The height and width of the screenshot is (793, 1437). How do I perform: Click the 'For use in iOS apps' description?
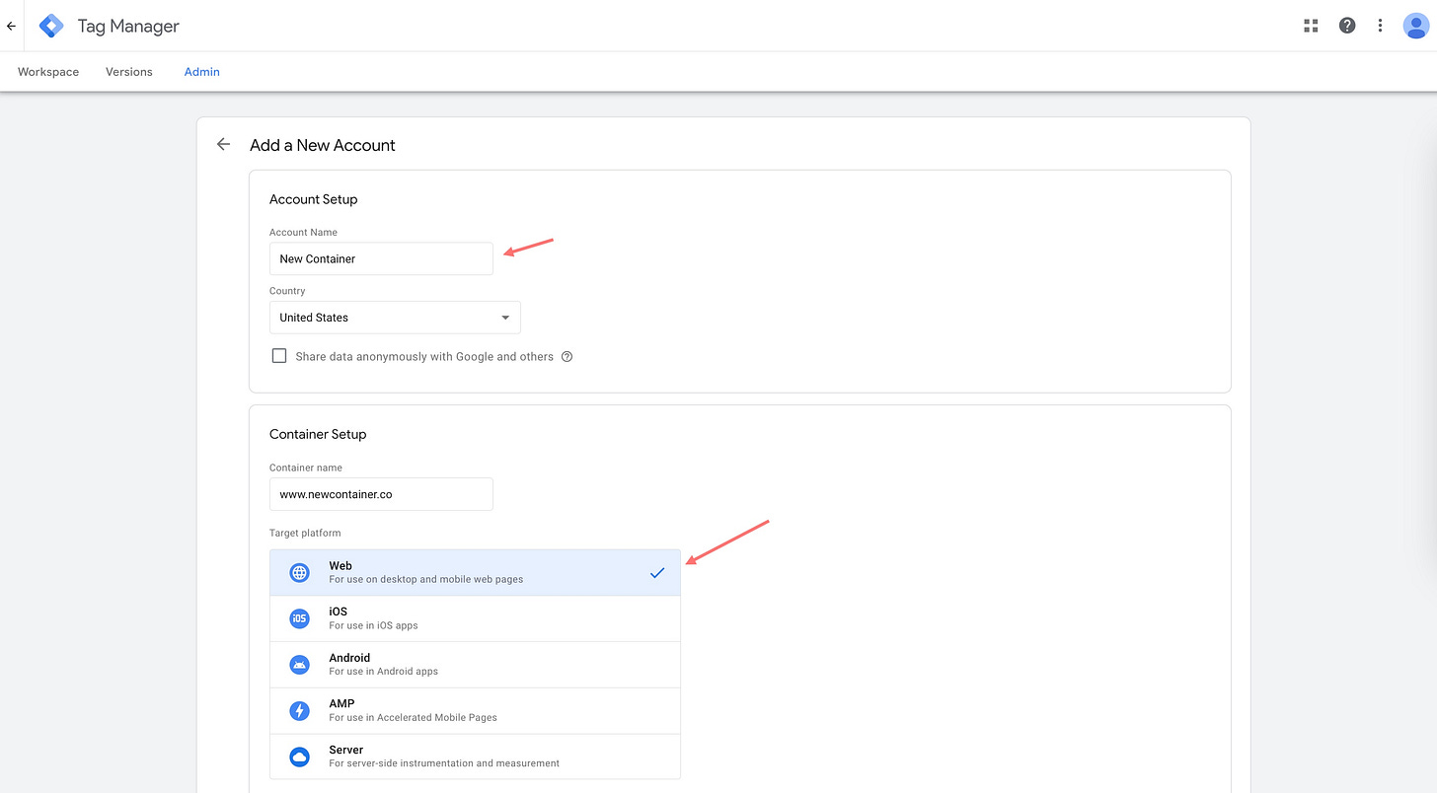click(x=373, y=625)
